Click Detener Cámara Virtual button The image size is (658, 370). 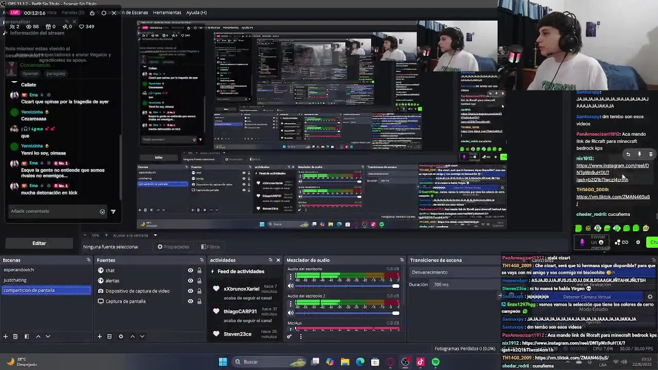(x=587, y=297)
